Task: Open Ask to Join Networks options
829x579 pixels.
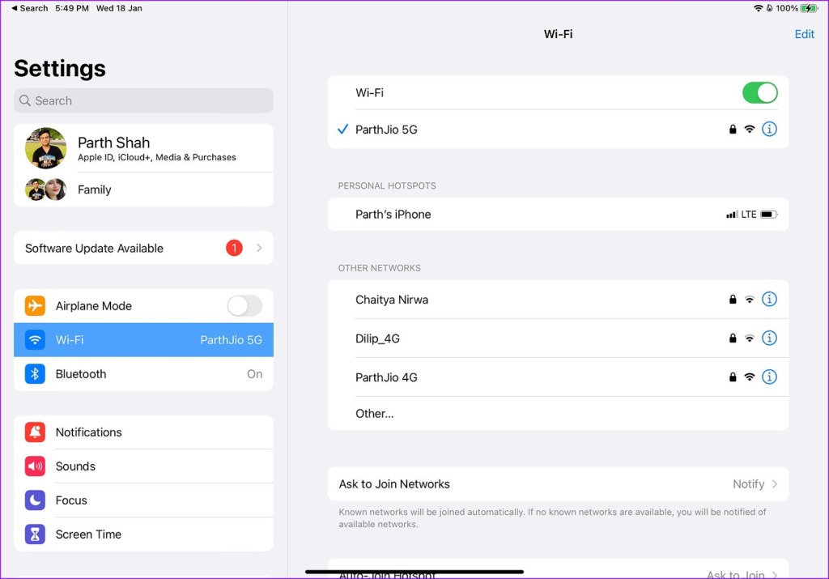Action: (x=558, y=483)
